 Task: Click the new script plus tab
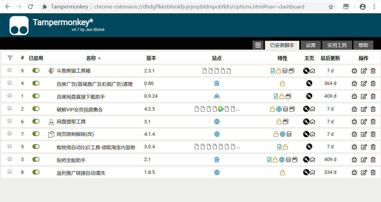point(258,45)
